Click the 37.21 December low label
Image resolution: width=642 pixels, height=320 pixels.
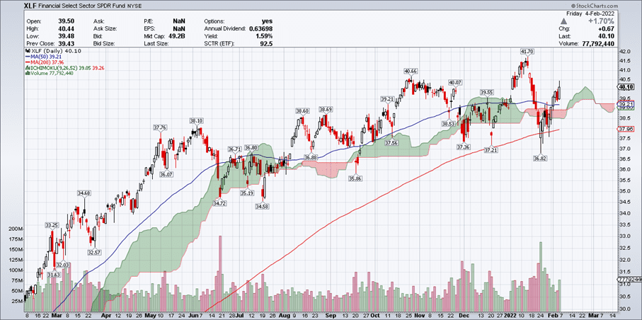[491, 151]
